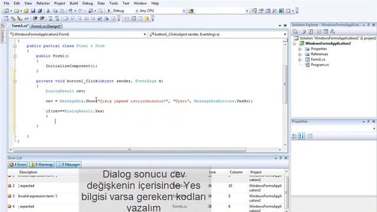Toggle the 0 Messages filter
This screenshot has width=377, height=212.
(69, 165)
